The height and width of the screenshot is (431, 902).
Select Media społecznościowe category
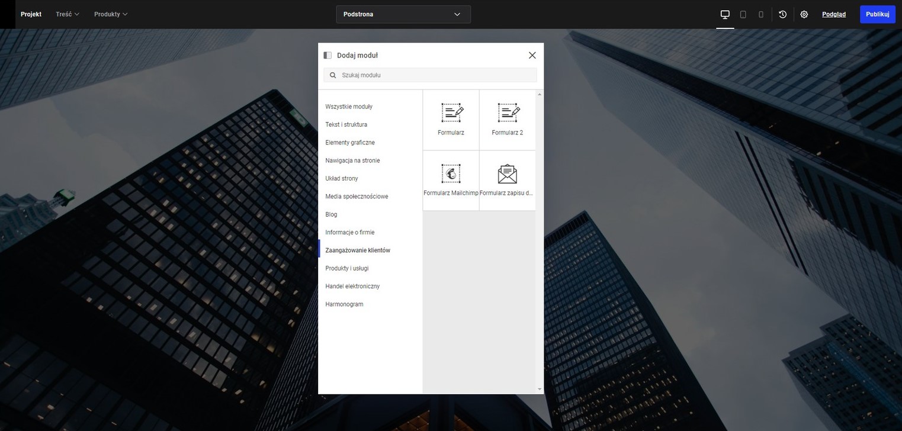[x=357, y=197]
